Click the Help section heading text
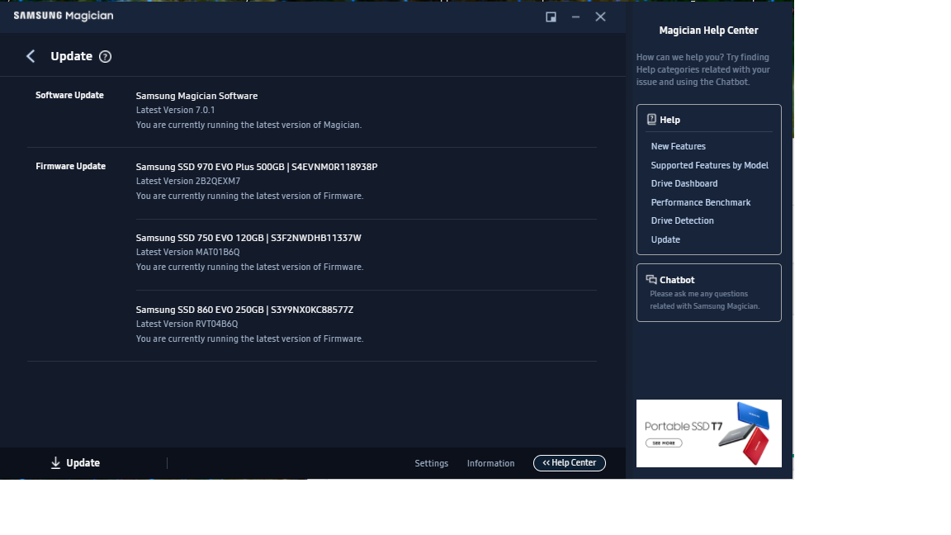Viewport: 951px width, 535px height. click(669, 120)
